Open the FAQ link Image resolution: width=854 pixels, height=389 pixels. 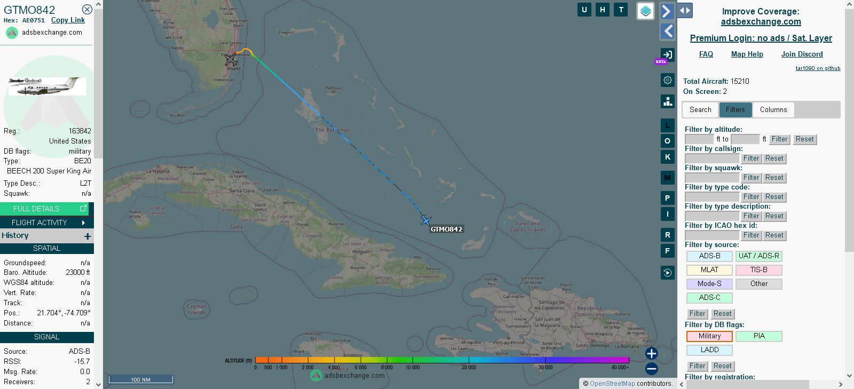[706, 54]
